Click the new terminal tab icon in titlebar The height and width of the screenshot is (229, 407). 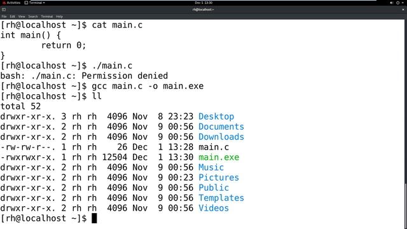point(4,10)
